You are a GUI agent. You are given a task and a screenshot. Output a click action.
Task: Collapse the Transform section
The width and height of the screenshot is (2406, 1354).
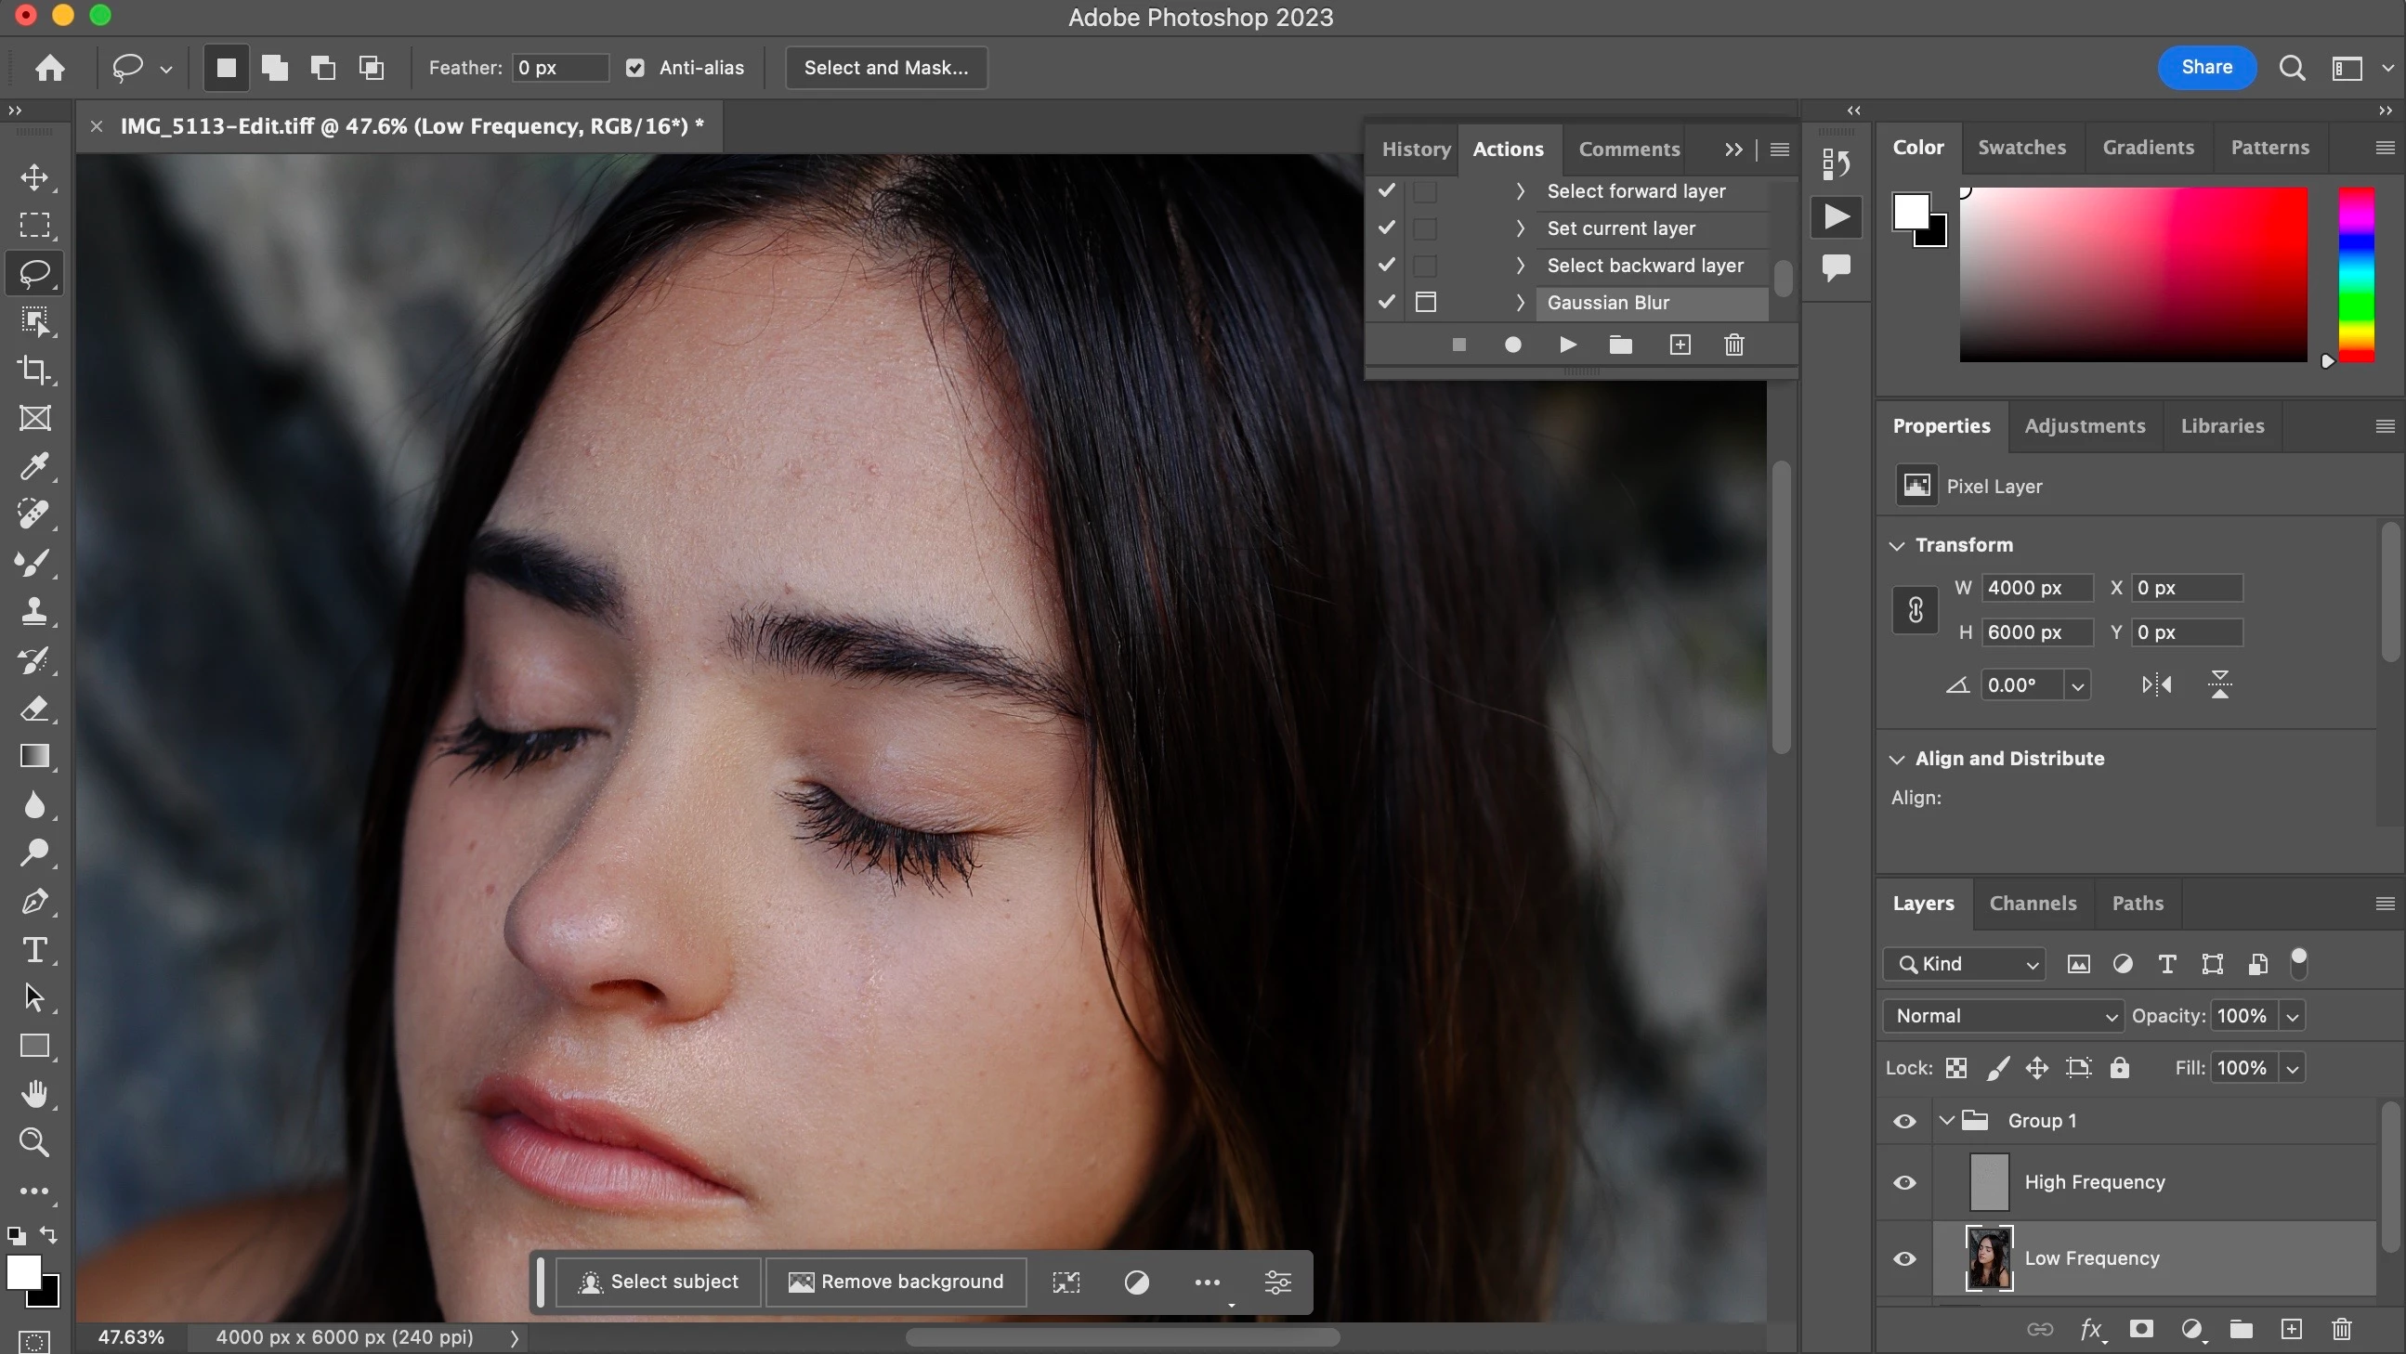pyautogui.click(x=1896, y=545)
